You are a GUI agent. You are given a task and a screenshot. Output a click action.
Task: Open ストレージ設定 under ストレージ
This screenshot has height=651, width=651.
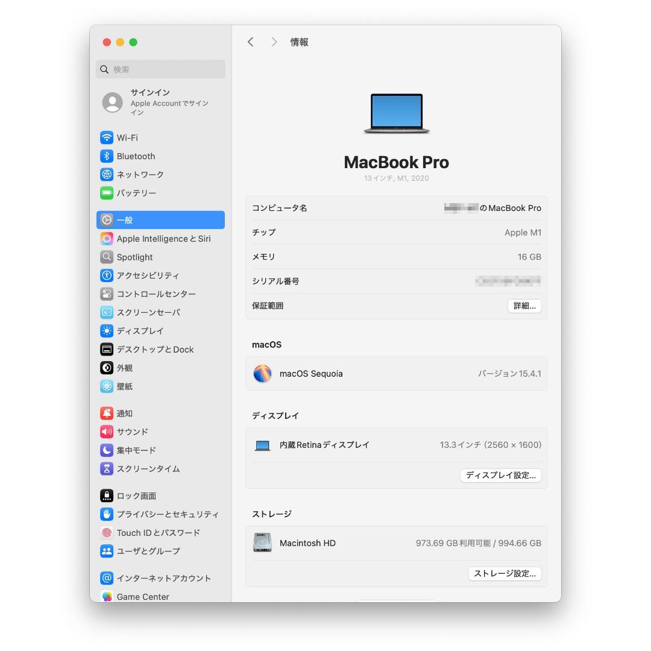505,573
